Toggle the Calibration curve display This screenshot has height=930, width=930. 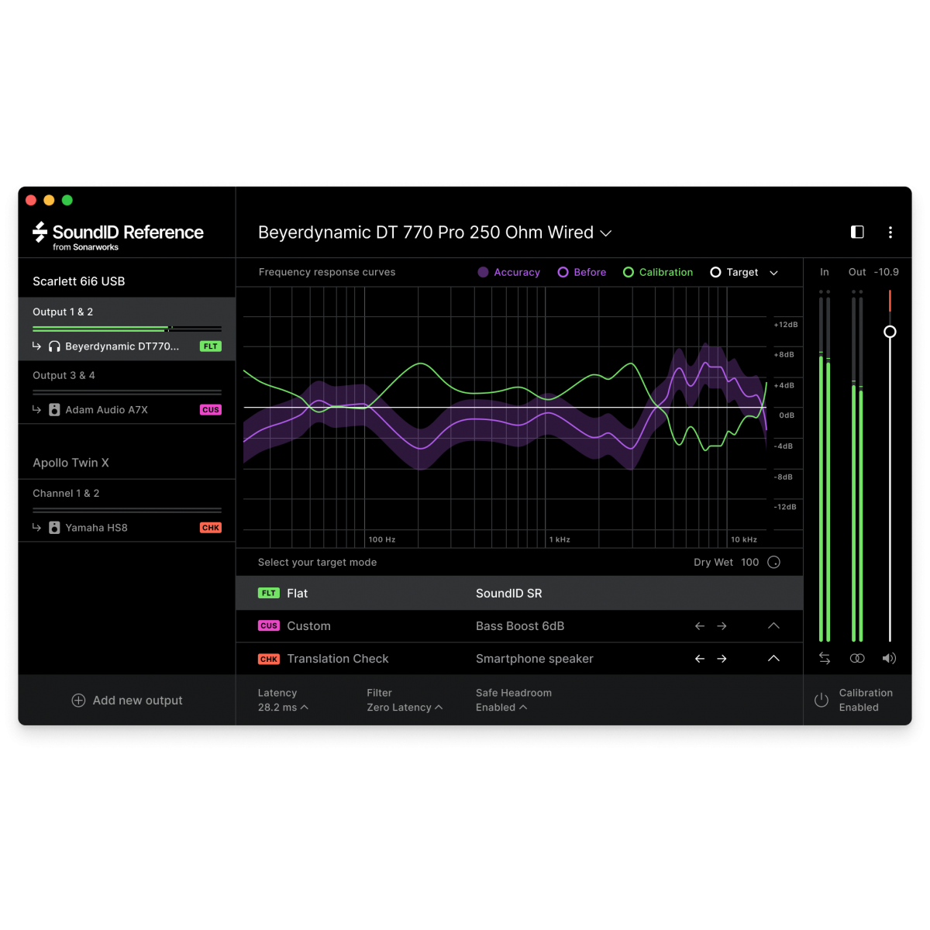[x=658, y=273]
